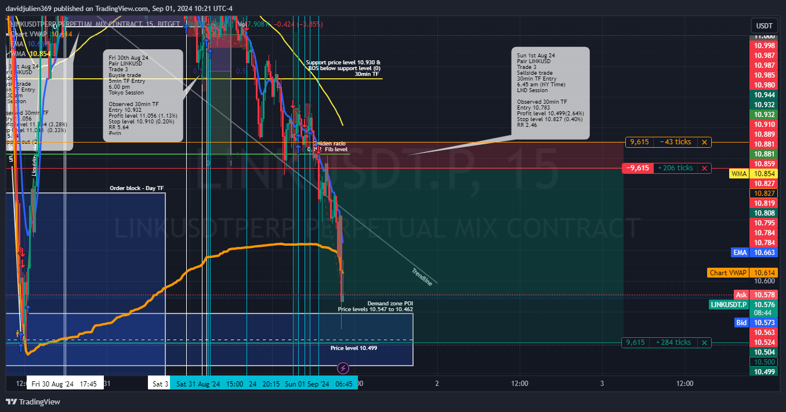Select the +284 ticks take-profit label

673,342
